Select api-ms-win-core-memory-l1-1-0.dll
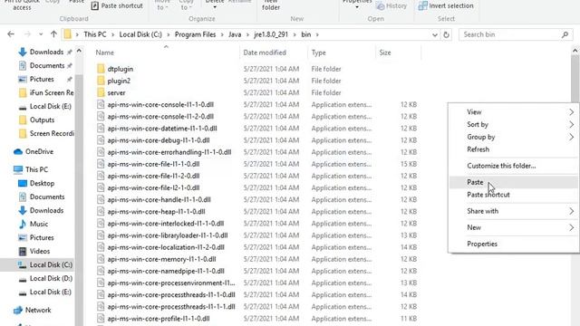Image resolution: width=580 pixels, height=326 pixels. click(x=161, y=259)
